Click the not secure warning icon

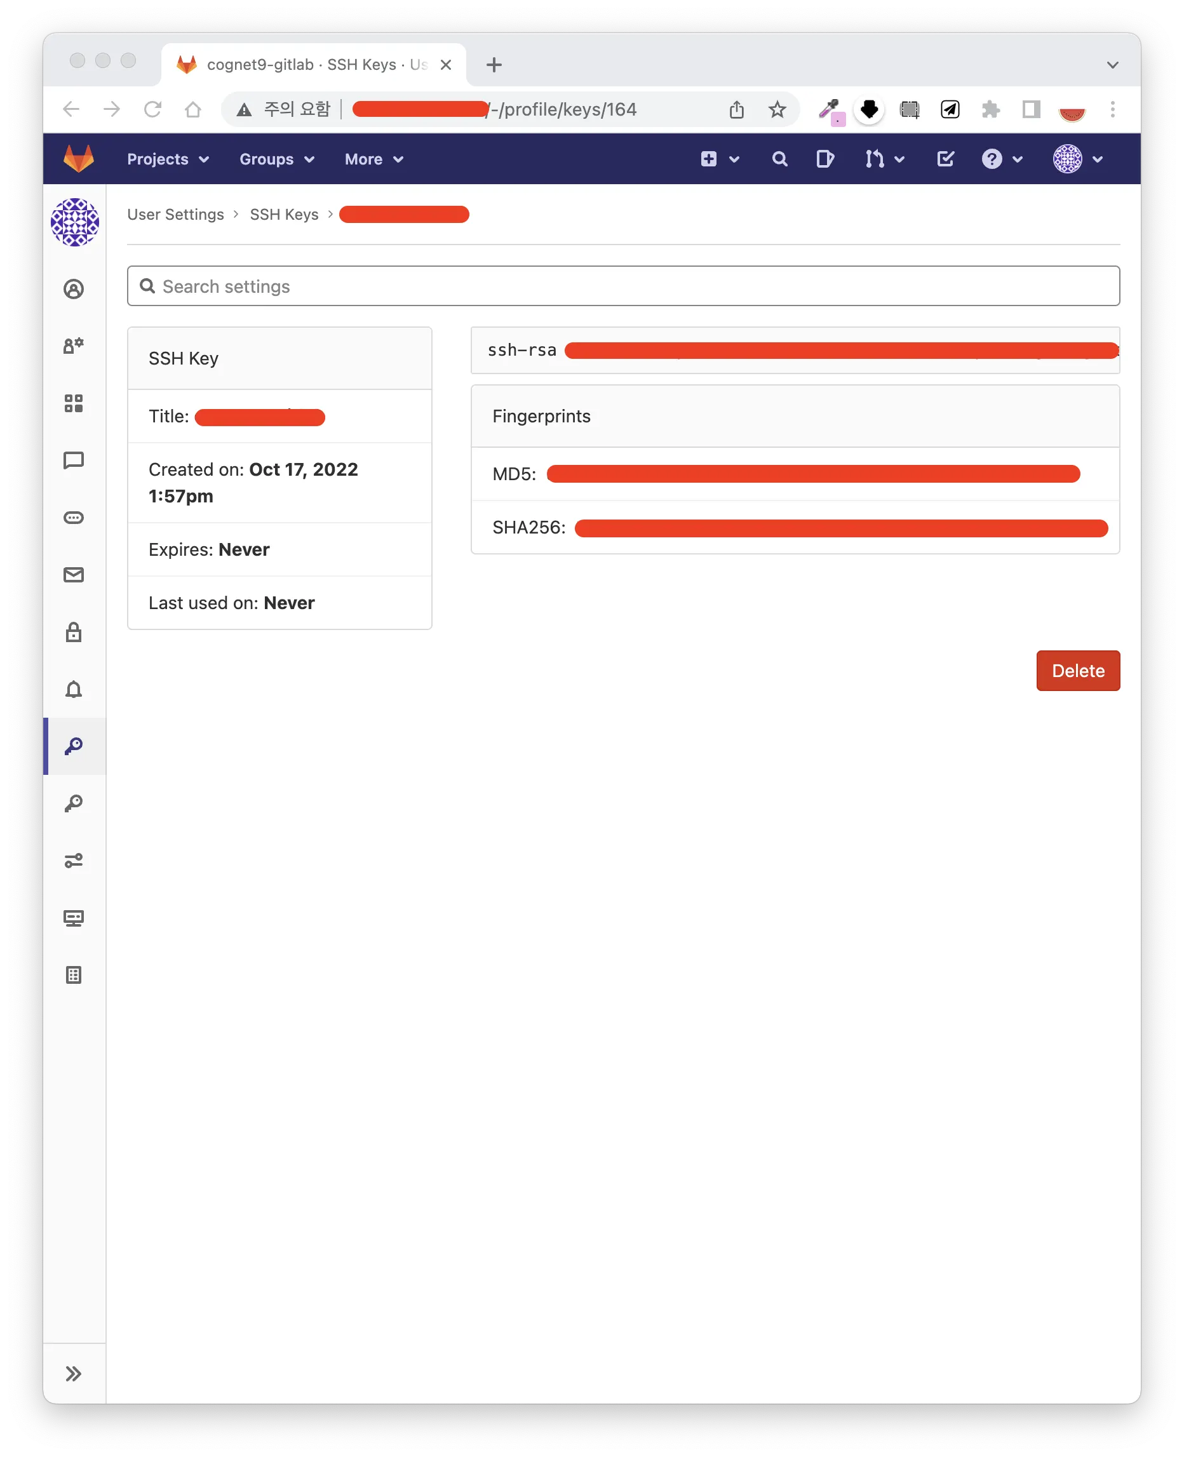click(x=243, y=109)
